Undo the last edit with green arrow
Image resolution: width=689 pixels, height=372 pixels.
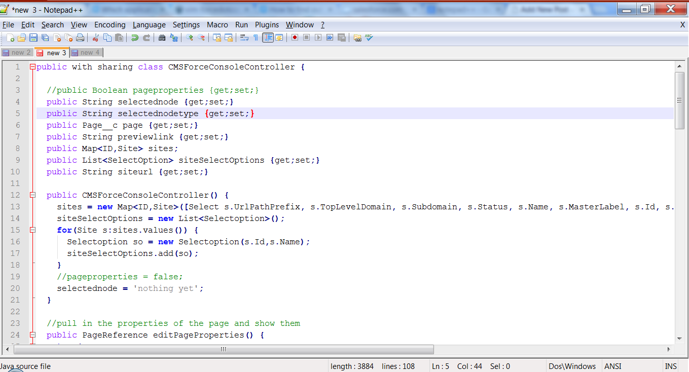(x=135, y=38)
